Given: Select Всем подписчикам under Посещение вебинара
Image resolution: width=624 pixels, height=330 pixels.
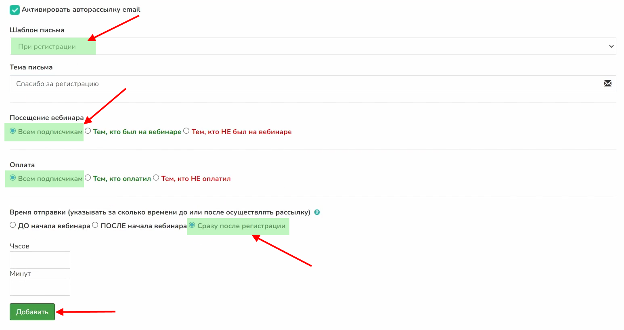Looking at the screenshot, I should pyautogui.click(x=13, y=131).
